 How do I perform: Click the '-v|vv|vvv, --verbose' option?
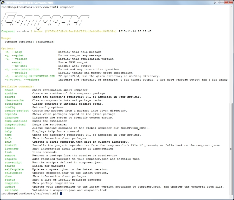(22, 80)
